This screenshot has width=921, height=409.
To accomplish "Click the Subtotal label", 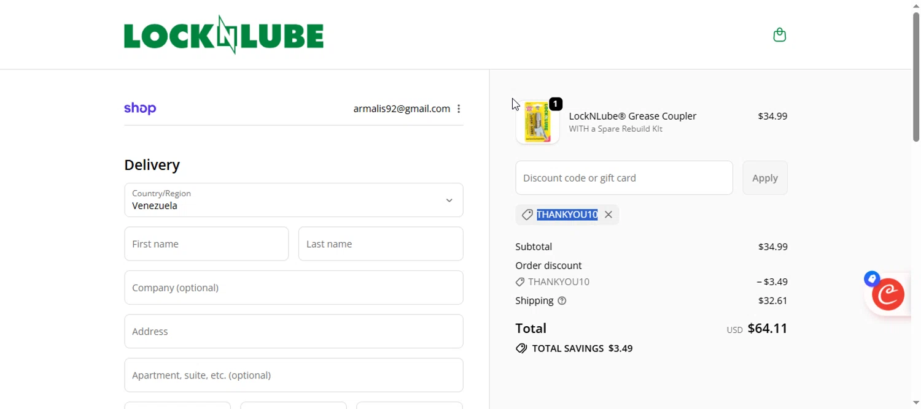I will (x=534, y=247).
